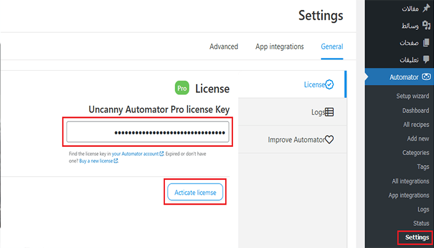Switch to the App integrations tab
Image resolution: width=434 pixels, height=248 pixels.
click(280, 46)
